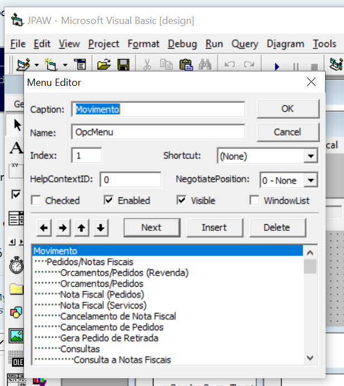Move menu item left with outdent arrow
Screen dimensions: 344x386
[x=44, y=228]
